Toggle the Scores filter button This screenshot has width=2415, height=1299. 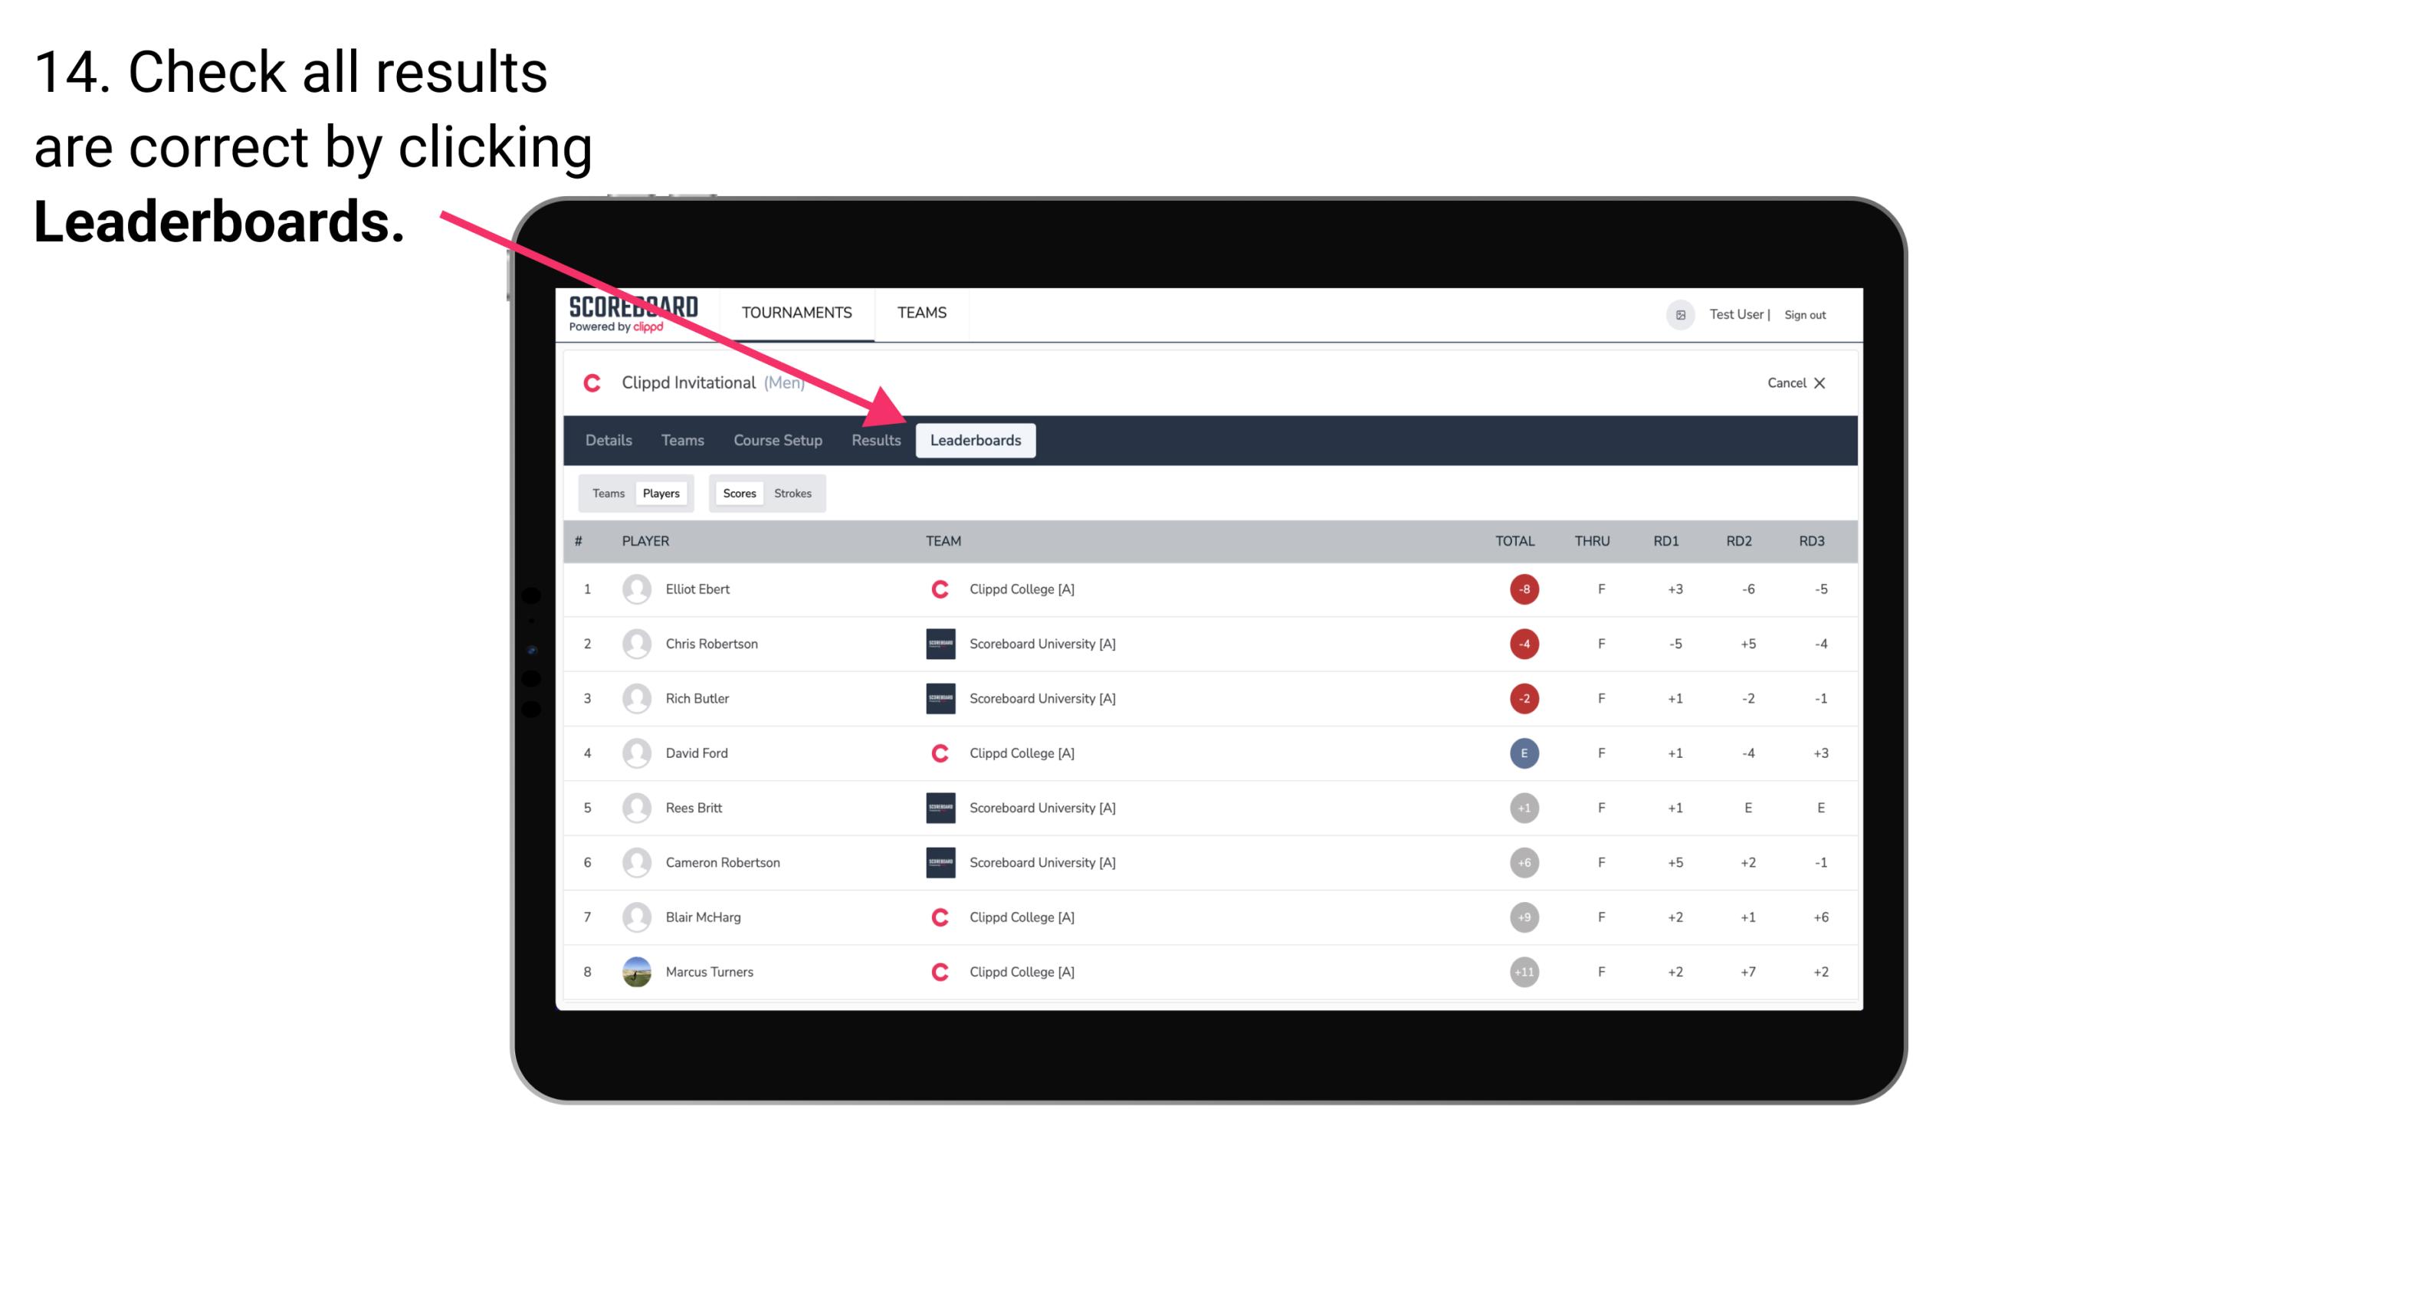tap(737, 491)
